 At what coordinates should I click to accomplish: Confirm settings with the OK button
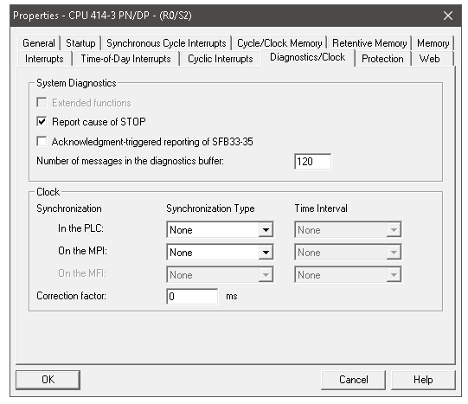tap(48, 380)
